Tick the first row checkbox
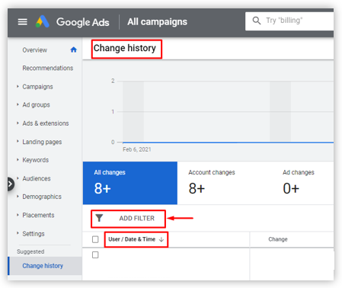 [x=95, y=254]
